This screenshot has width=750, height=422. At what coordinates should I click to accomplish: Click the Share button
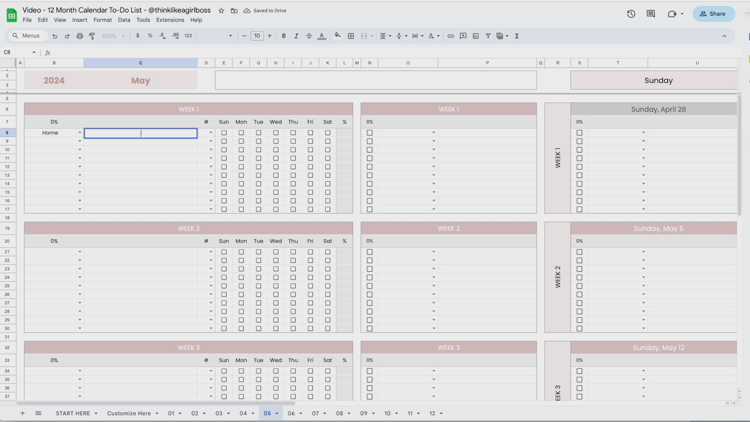(713, 14)
